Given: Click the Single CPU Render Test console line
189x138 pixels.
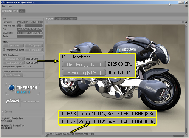Looking at the screenshot, I should [12, 118].
